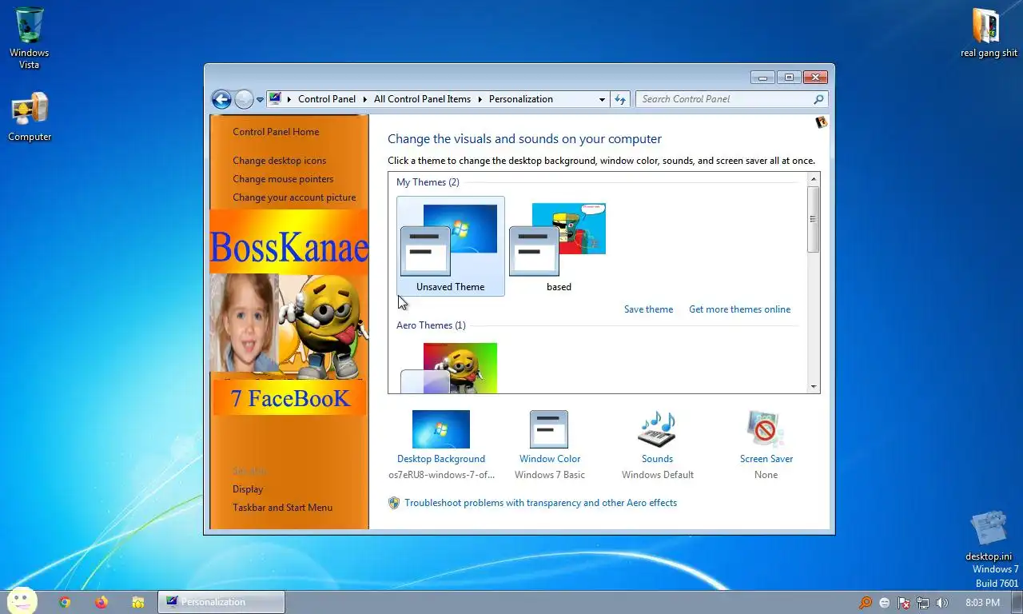Click the volume speaker tray icon

[942, 603]
